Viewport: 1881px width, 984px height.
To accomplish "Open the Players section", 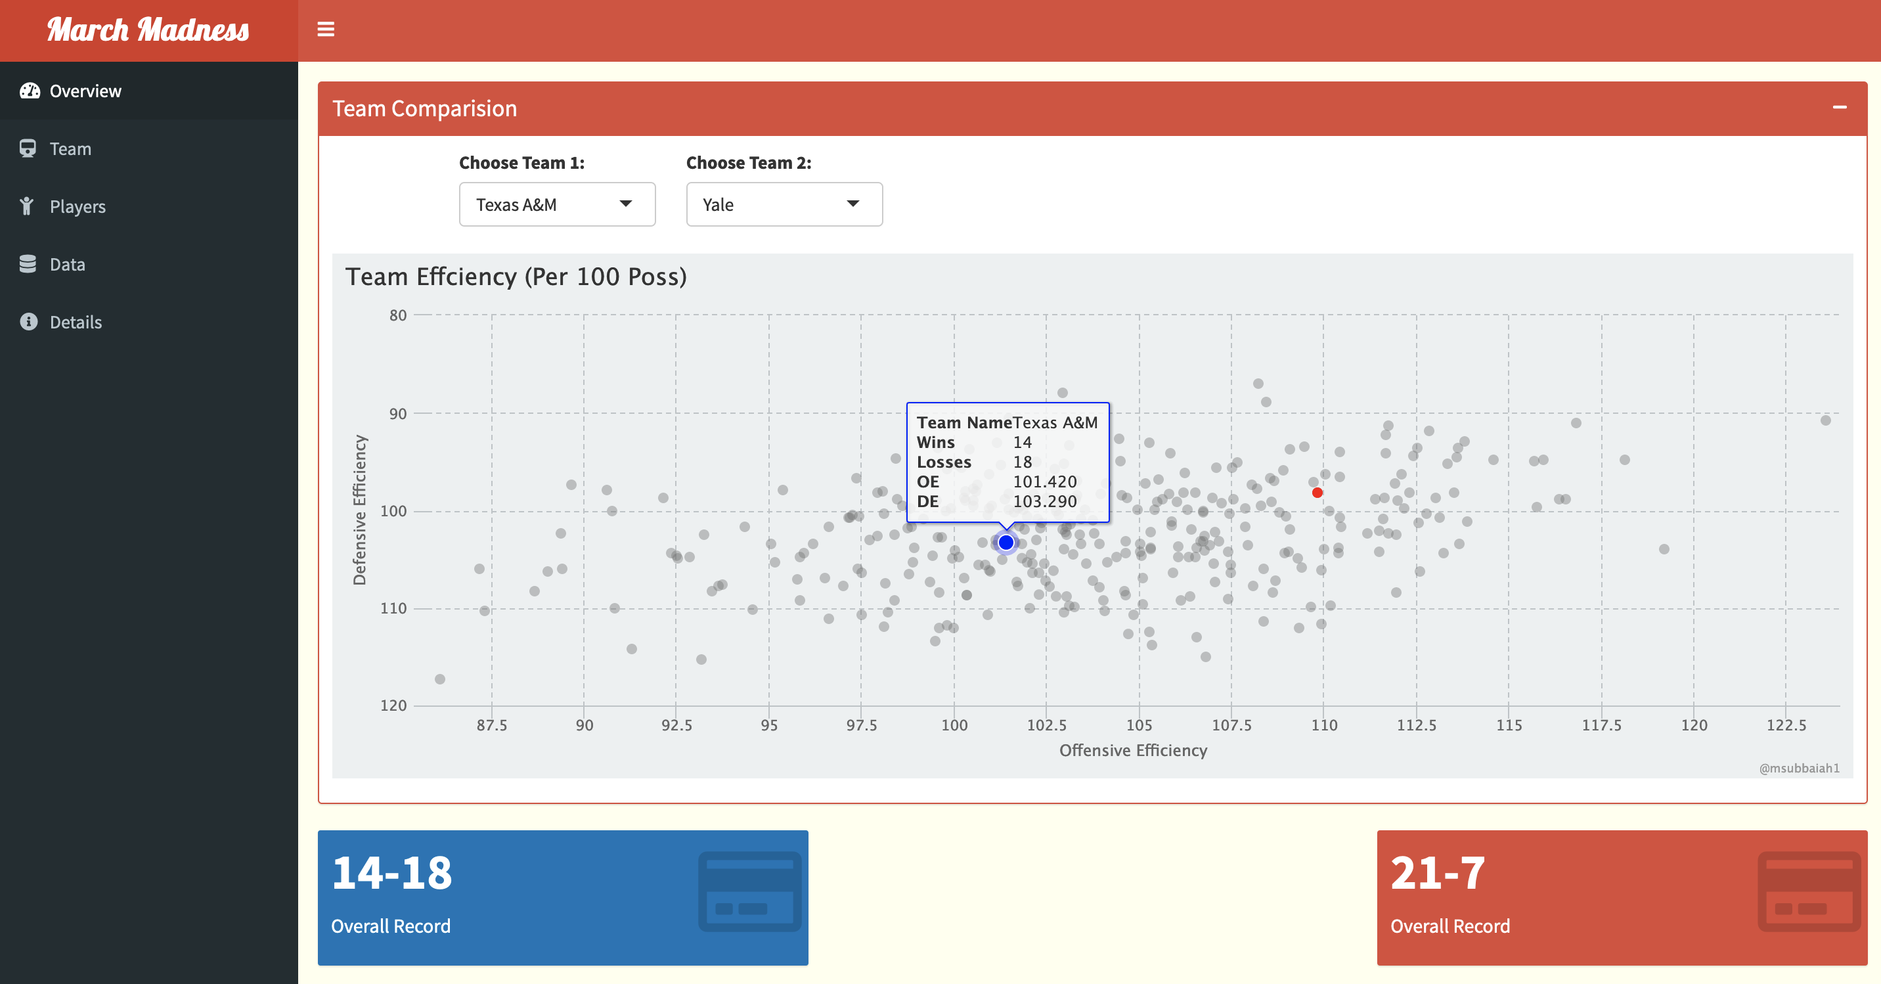I will pyautogui.click(x=149, y=206).
